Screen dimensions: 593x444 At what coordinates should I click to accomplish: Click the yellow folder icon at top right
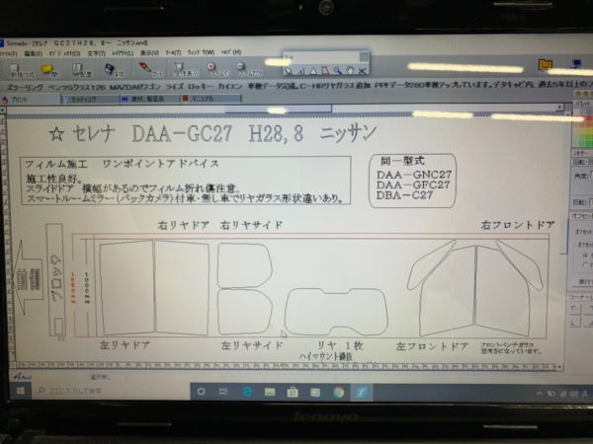coord(545,64)
